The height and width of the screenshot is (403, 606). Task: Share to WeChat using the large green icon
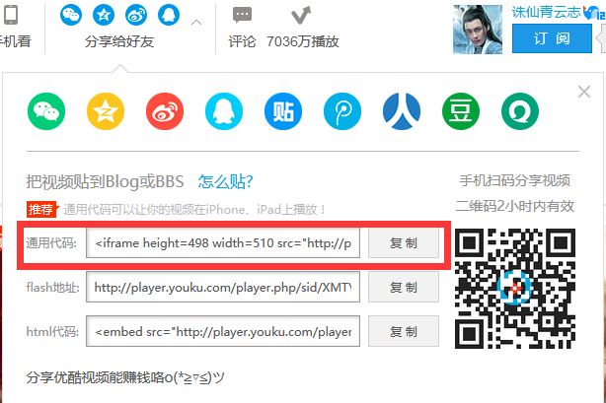point(46,111)
